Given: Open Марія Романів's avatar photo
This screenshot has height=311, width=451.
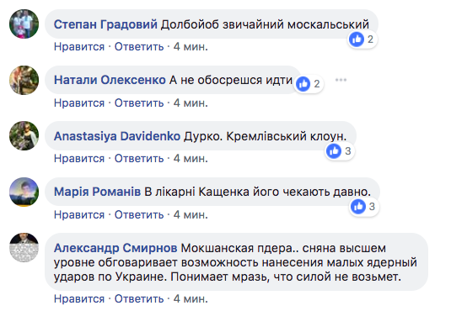Looking at the screenshot, I should [24, 192].
